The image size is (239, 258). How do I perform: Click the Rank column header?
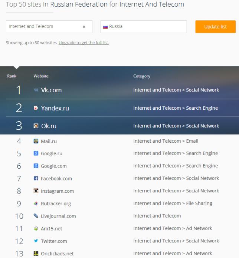(x=12, y=76)
